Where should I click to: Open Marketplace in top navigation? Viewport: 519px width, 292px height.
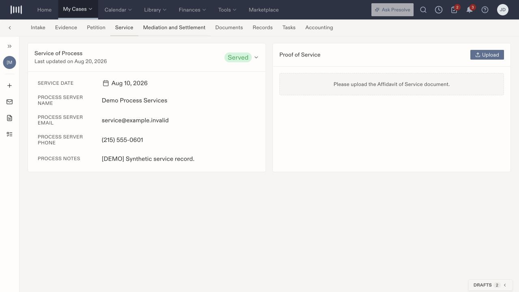pos(264,10)
